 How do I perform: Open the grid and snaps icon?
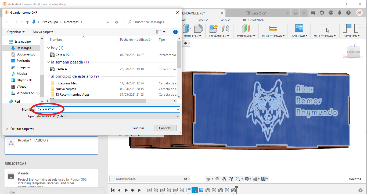coord(255,179)
